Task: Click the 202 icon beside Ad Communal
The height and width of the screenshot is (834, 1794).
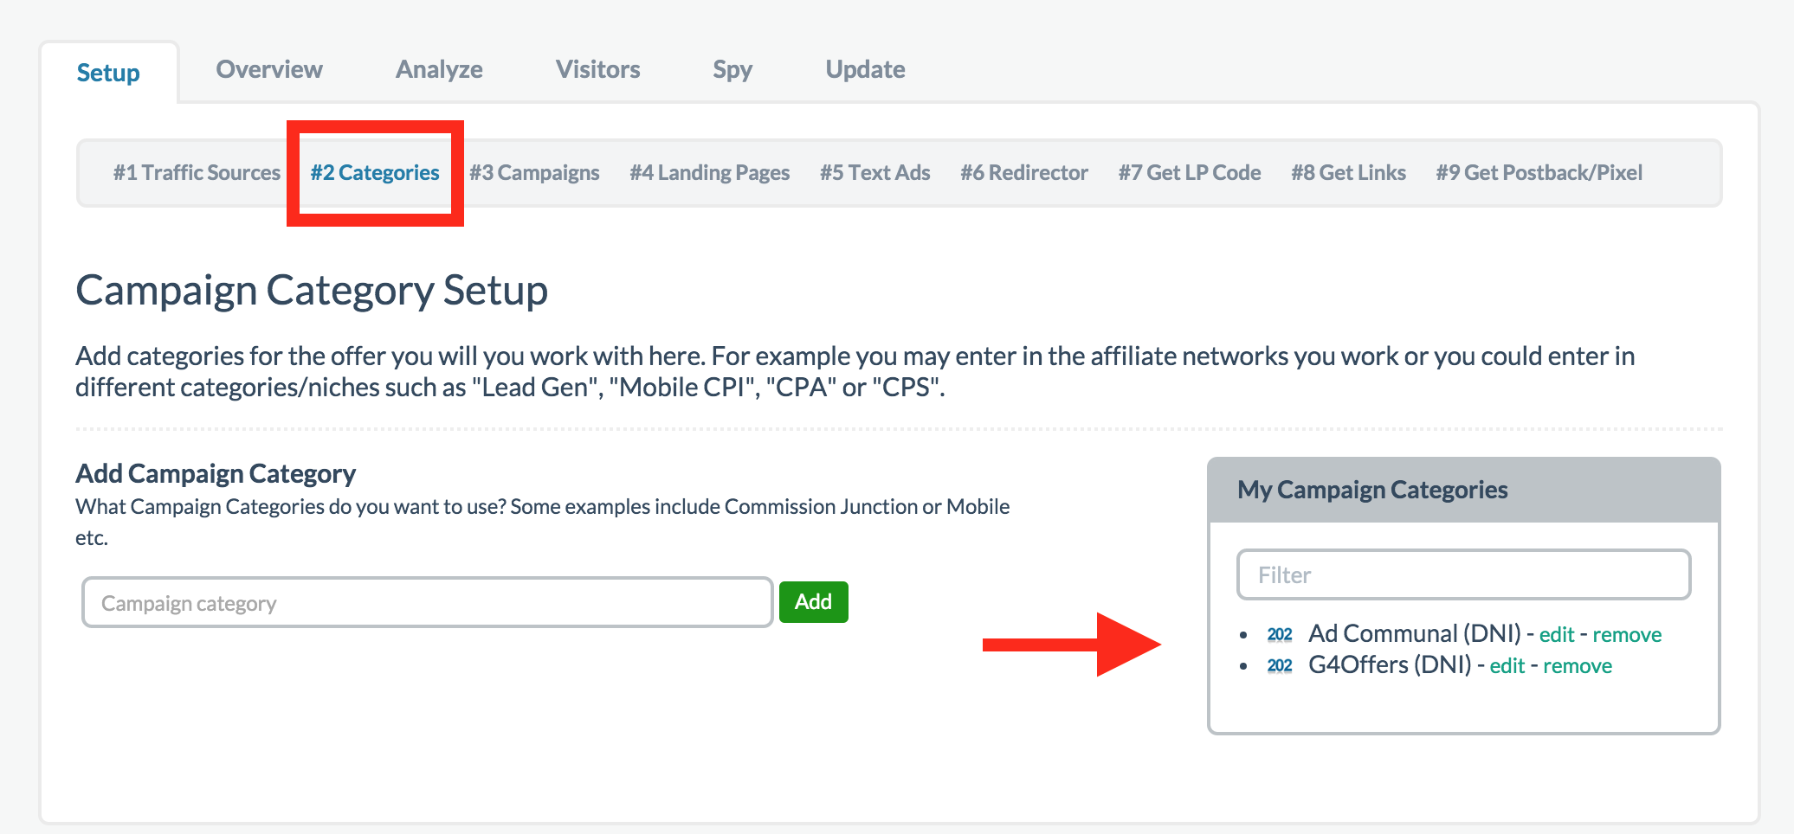Action: point(1280,634)
